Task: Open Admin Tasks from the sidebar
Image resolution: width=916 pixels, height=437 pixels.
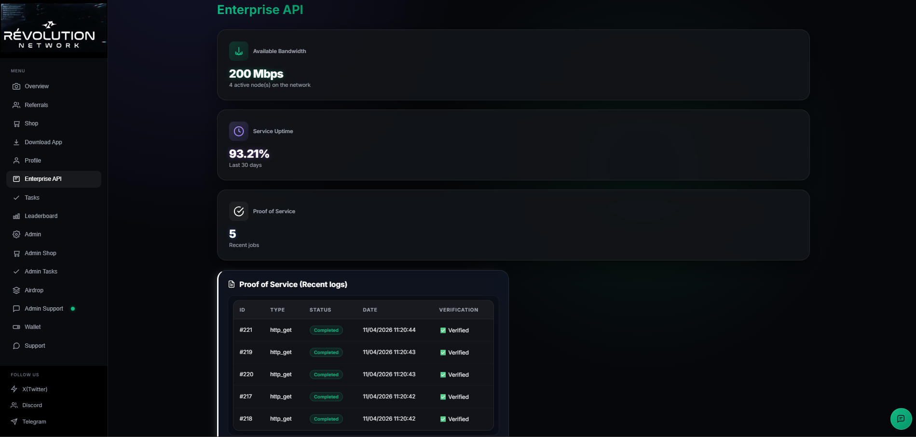Action: (x=54, y=272)
